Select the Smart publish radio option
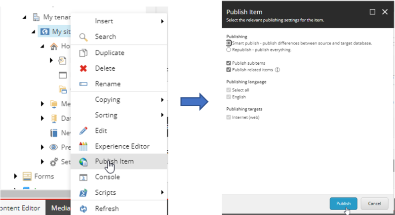Screen dimensions: 395x215 point(228,43)
